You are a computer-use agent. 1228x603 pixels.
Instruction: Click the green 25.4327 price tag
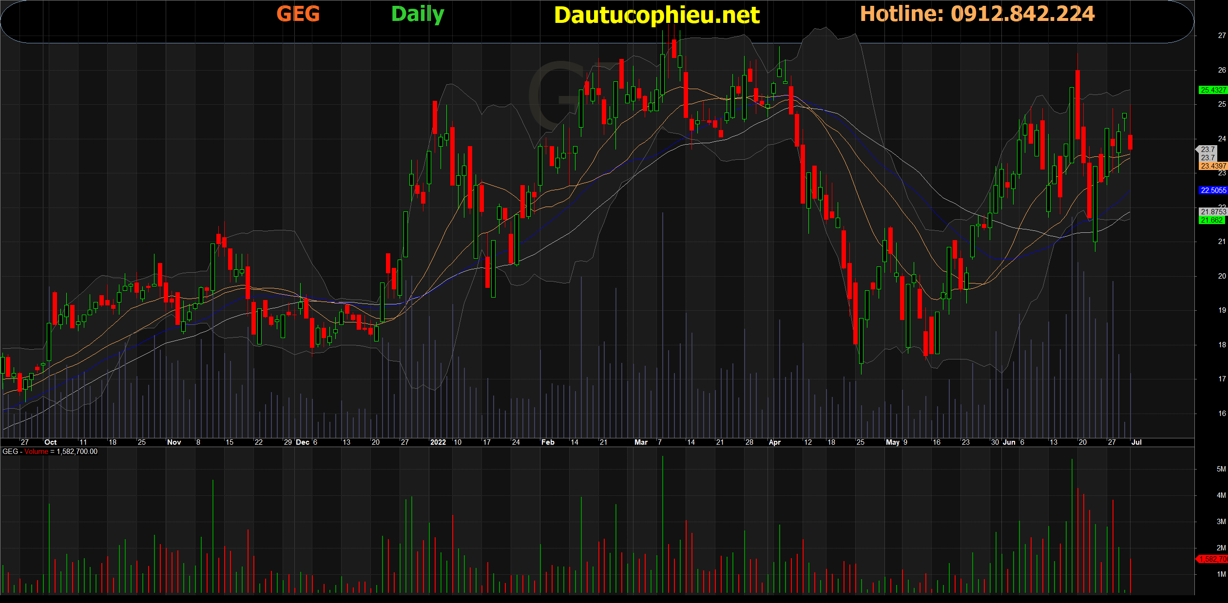point(1212,90)
